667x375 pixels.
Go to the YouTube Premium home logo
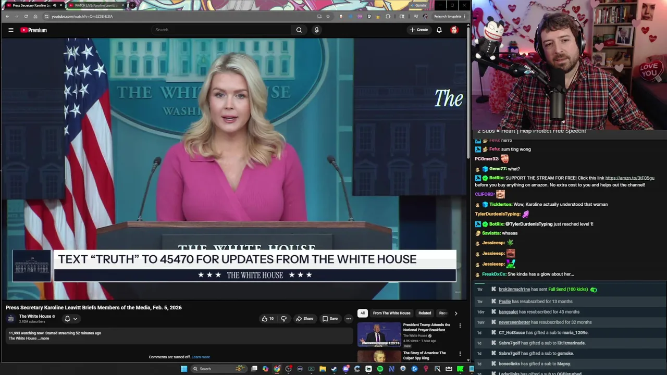coord(33,30)
